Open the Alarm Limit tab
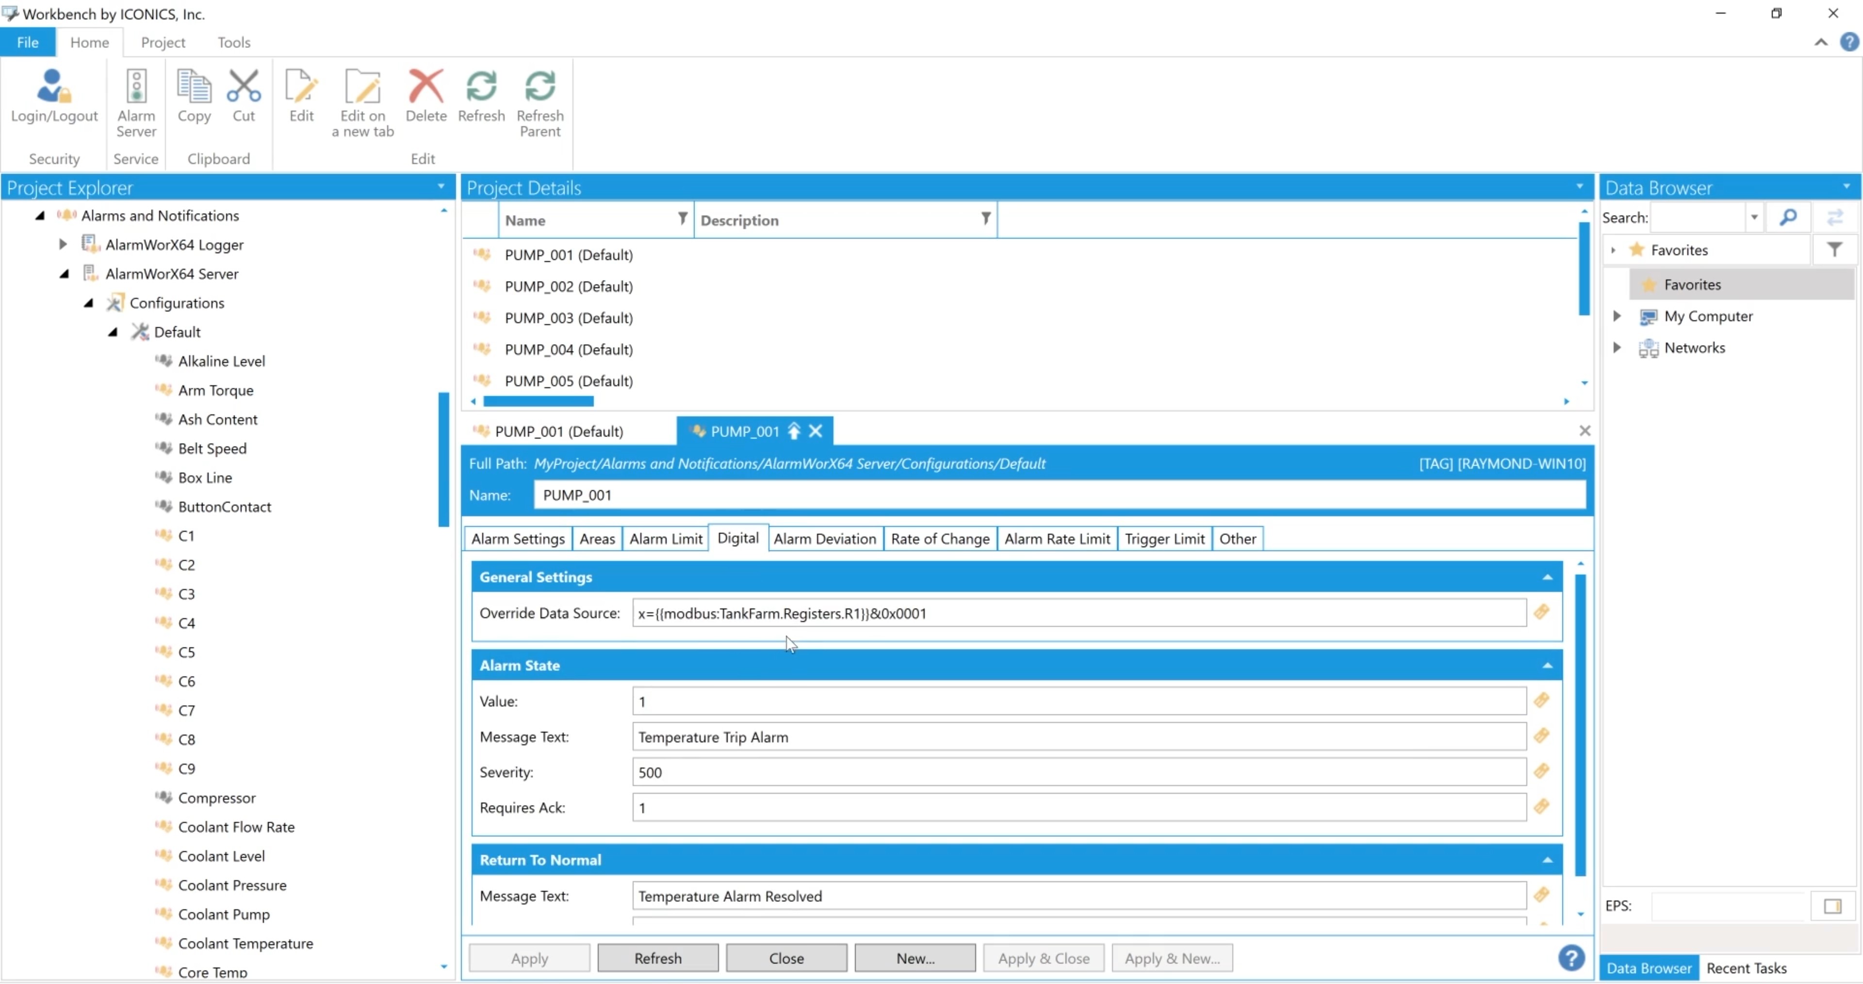 click(x=665, y=539)
